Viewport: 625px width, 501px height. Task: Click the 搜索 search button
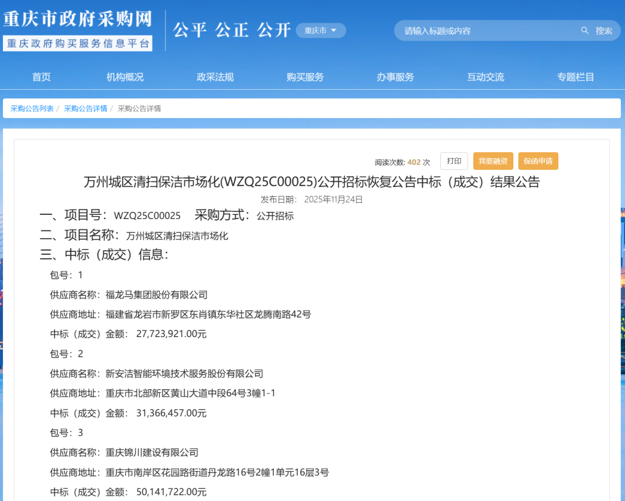[x=604, y=31]
